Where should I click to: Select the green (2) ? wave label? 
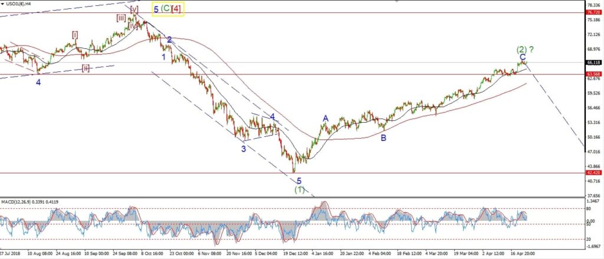(525, 50)
